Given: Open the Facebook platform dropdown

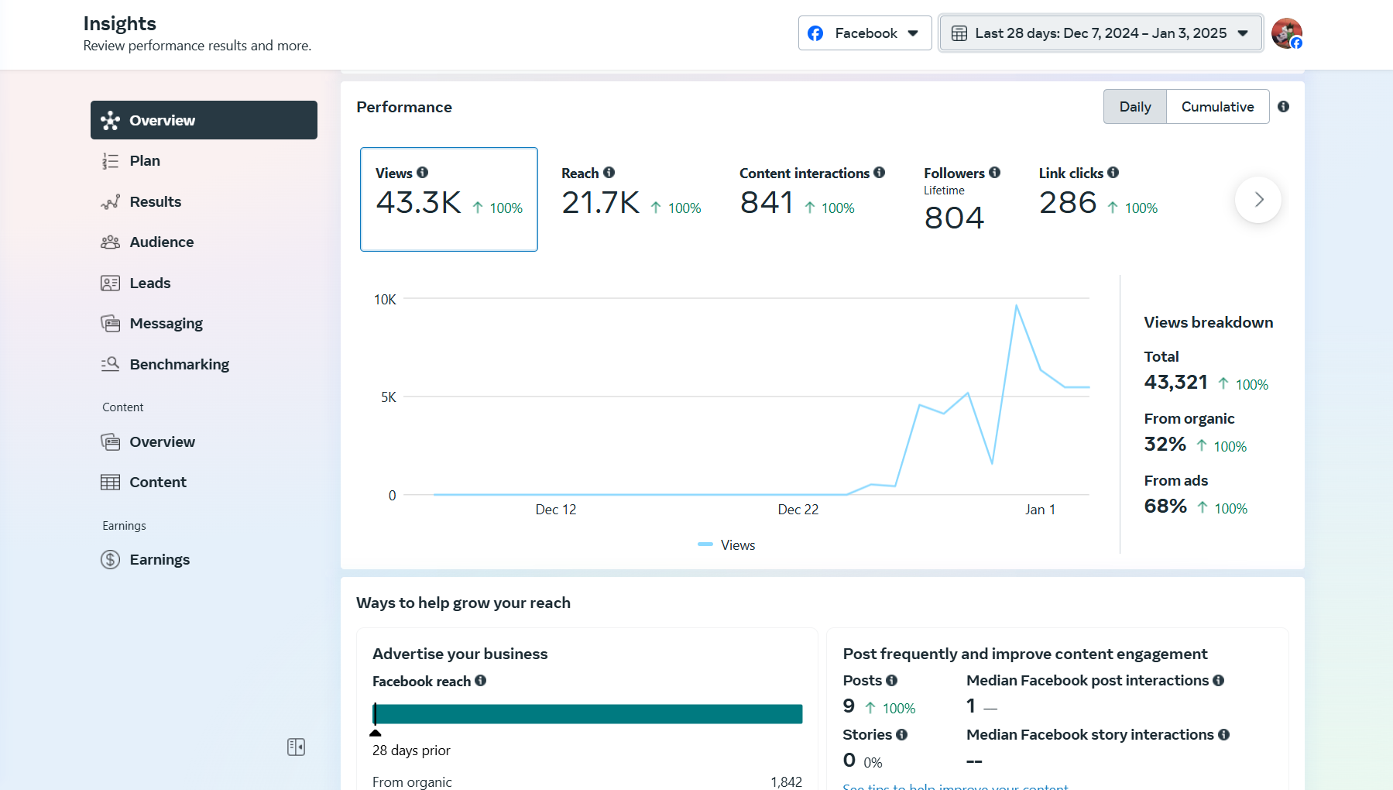Looking at the screenshot, I should coord(864,33).
